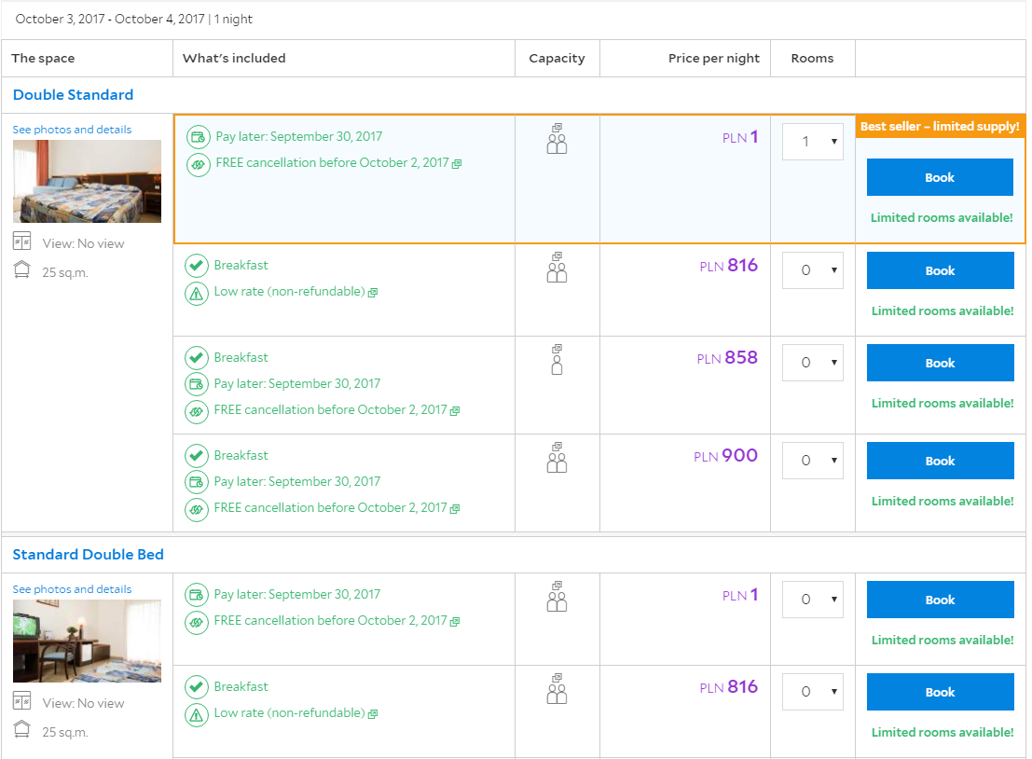Viewport: 1032px width, 759px height.
Task: Click room size icon under Standard Double Bed photo
Action: pos(21,730)
